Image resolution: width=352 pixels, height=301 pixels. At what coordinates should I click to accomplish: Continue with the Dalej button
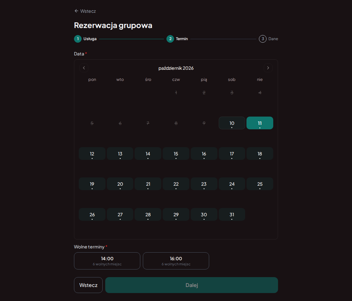[192, 285]
